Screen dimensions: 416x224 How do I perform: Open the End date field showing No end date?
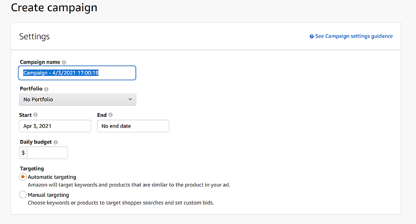coord(133,126)
